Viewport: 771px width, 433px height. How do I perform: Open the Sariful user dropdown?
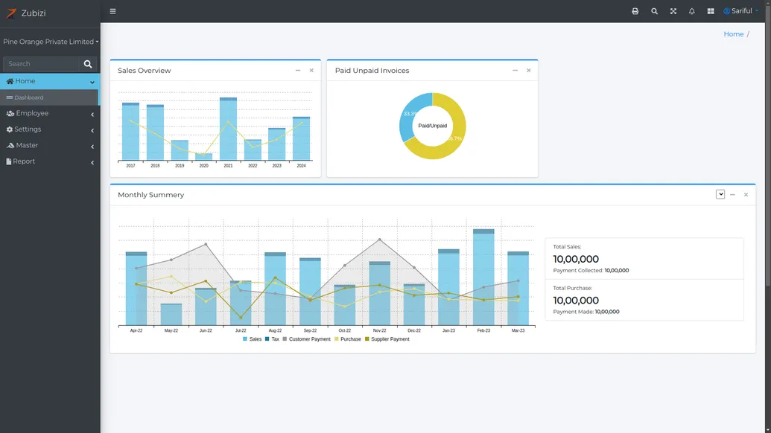(x=740, y=10)
